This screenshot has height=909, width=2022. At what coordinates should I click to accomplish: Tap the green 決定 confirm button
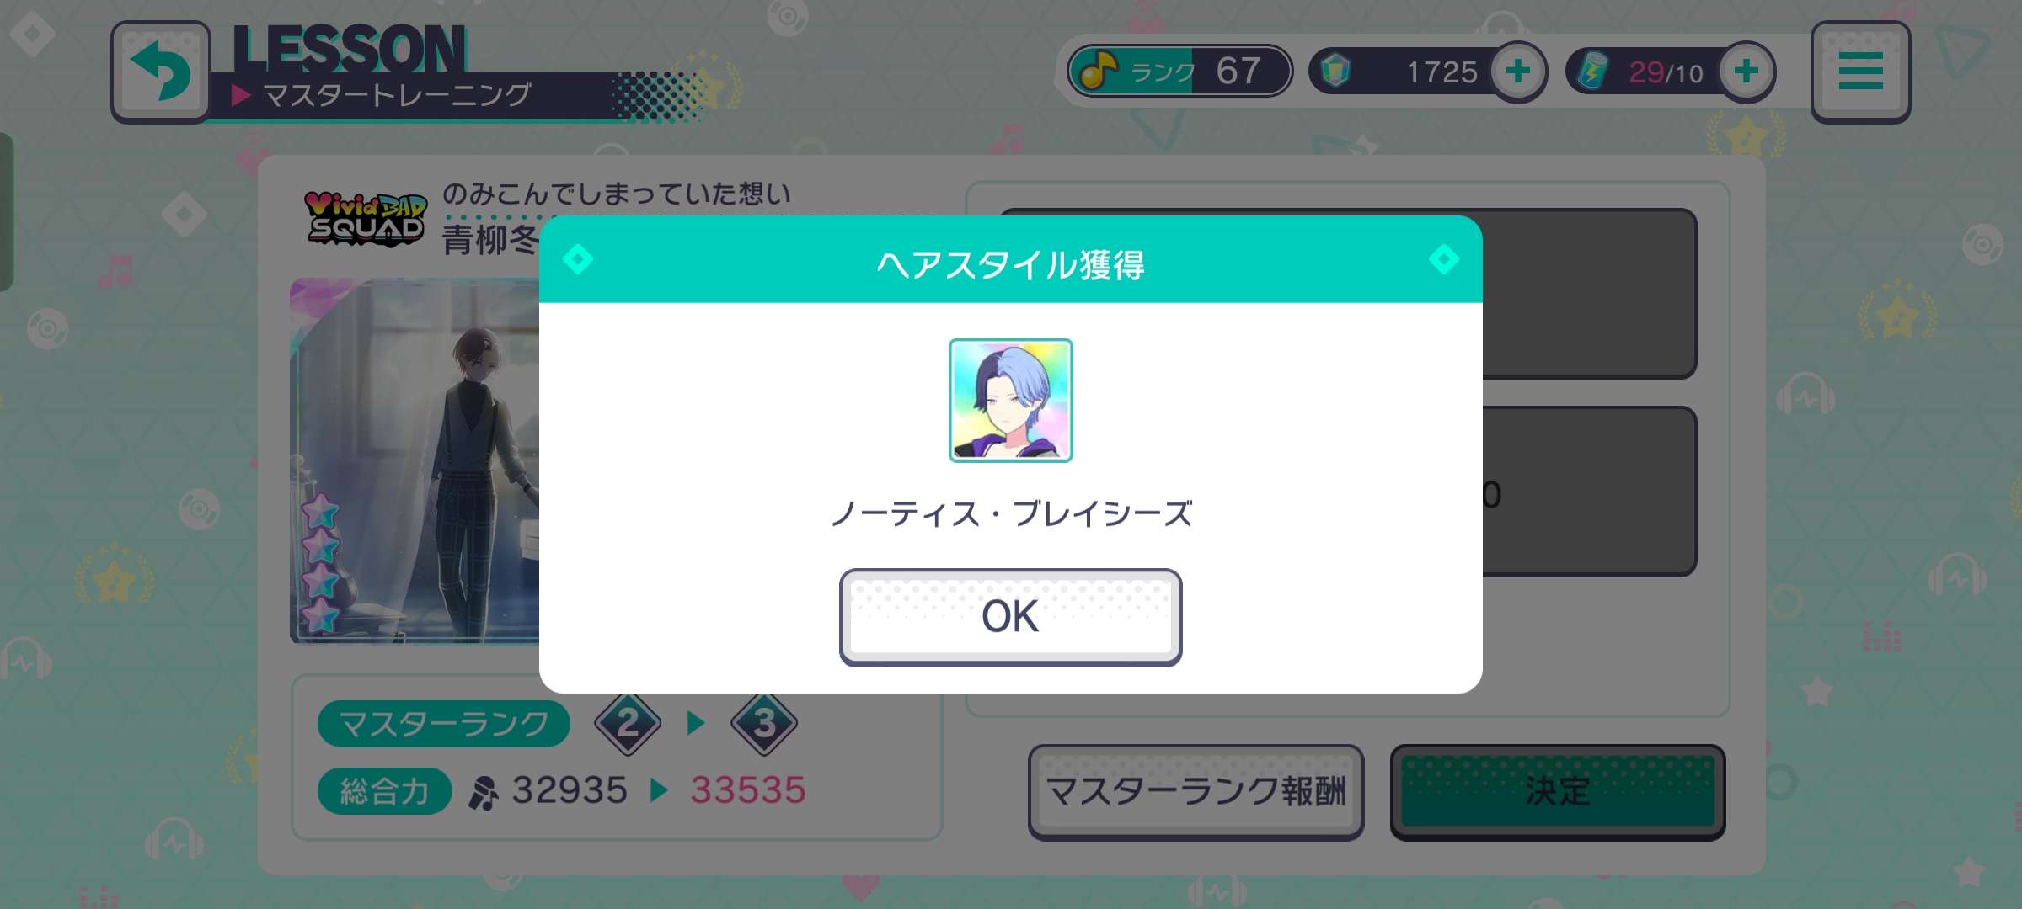1558,791
